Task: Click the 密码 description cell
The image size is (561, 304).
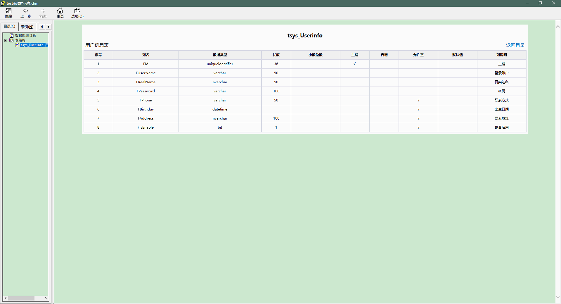Action: (x=502, y=91)
